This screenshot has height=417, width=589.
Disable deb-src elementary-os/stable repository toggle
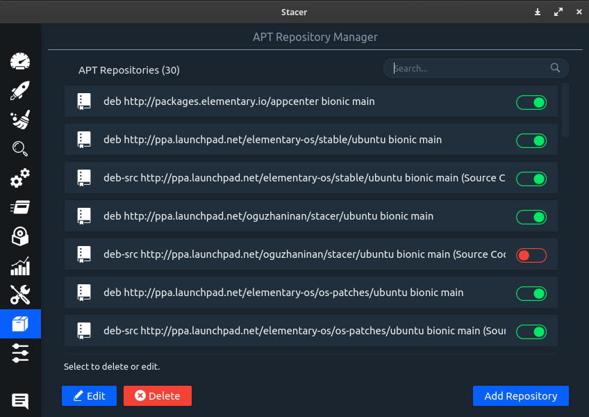531,179
